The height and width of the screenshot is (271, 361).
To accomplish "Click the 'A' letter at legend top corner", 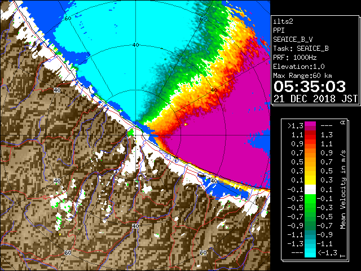I will click(x=343, y=123).
